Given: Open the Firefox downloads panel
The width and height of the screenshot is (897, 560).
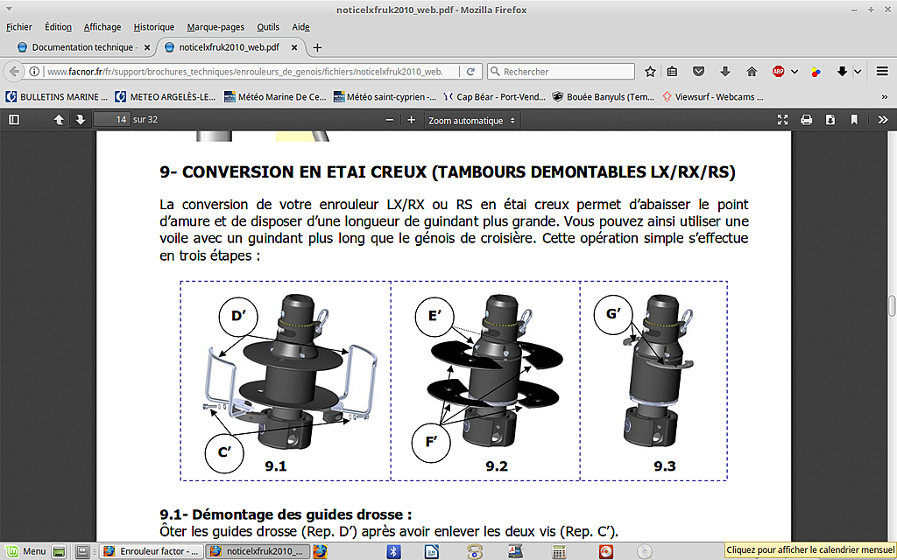Looking at the screenshot, I should (724, 72).
